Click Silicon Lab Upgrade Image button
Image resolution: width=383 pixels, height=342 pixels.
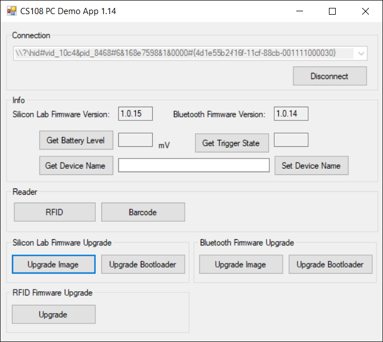pos(54,264)
